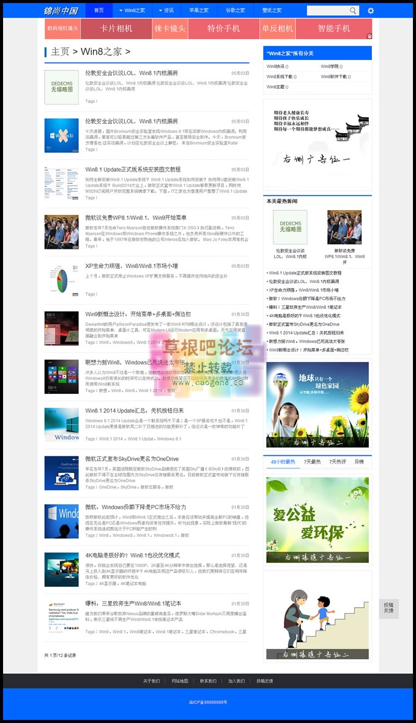The image size is (416, 723).
Task: Open the 网站地图 footer link
Action: click(180, 681)
